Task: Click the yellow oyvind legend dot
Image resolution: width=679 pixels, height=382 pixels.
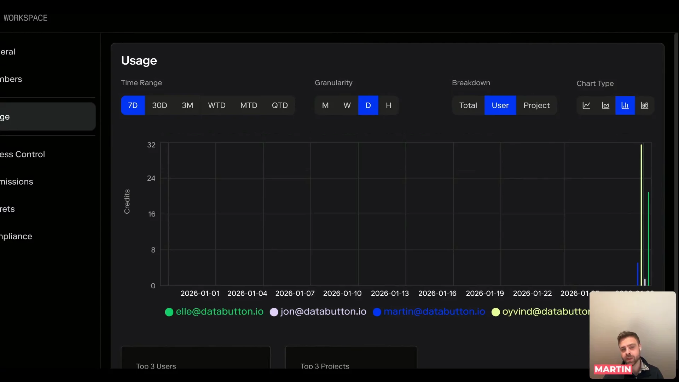Action: click(x=495, y=312)
